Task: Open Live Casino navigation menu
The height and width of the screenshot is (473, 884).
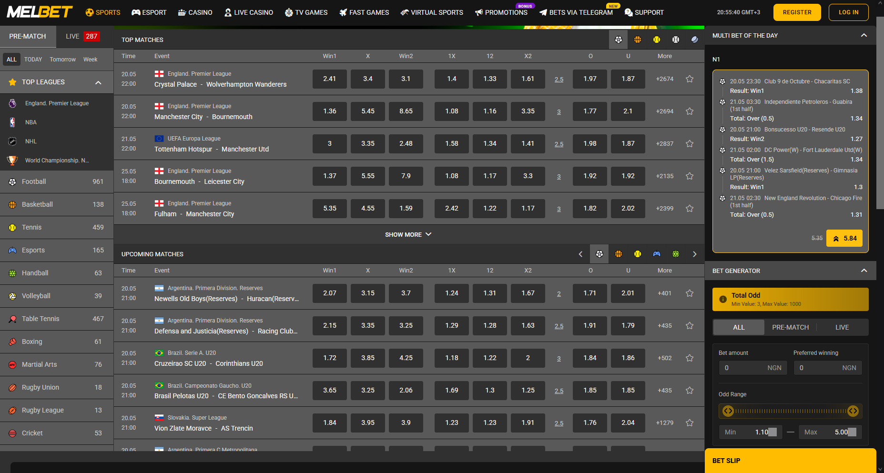Action: pyautogui.click(x=248, y=12)
